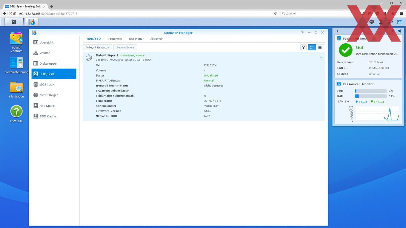
Task: Click the RAM usage bar
Action: 371,96
